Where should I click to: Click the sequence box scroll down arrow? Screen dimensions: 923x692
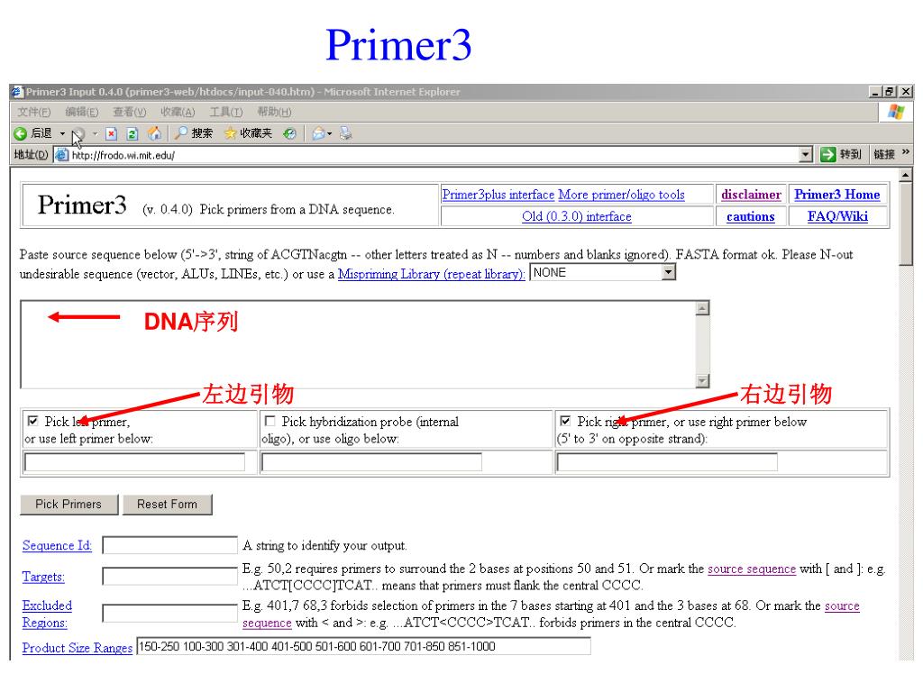(x=702, y=381)
